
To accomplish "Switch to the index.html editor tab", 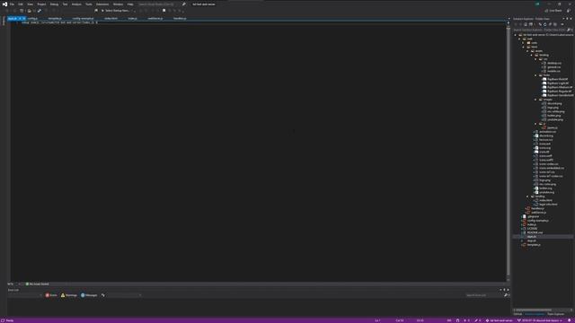I will [111, 18].
